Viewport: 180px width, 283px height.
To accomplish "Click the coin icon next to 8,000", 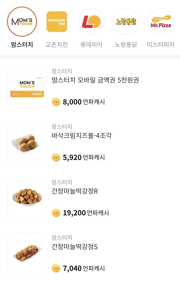I will pyautogui.click(x=57, y=102).
